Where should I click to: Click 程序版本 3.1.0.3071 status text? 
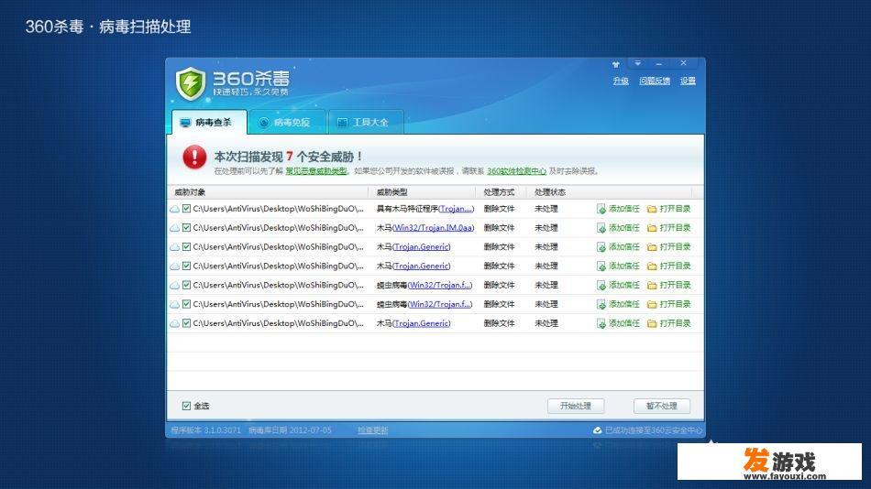pos(205,430)
